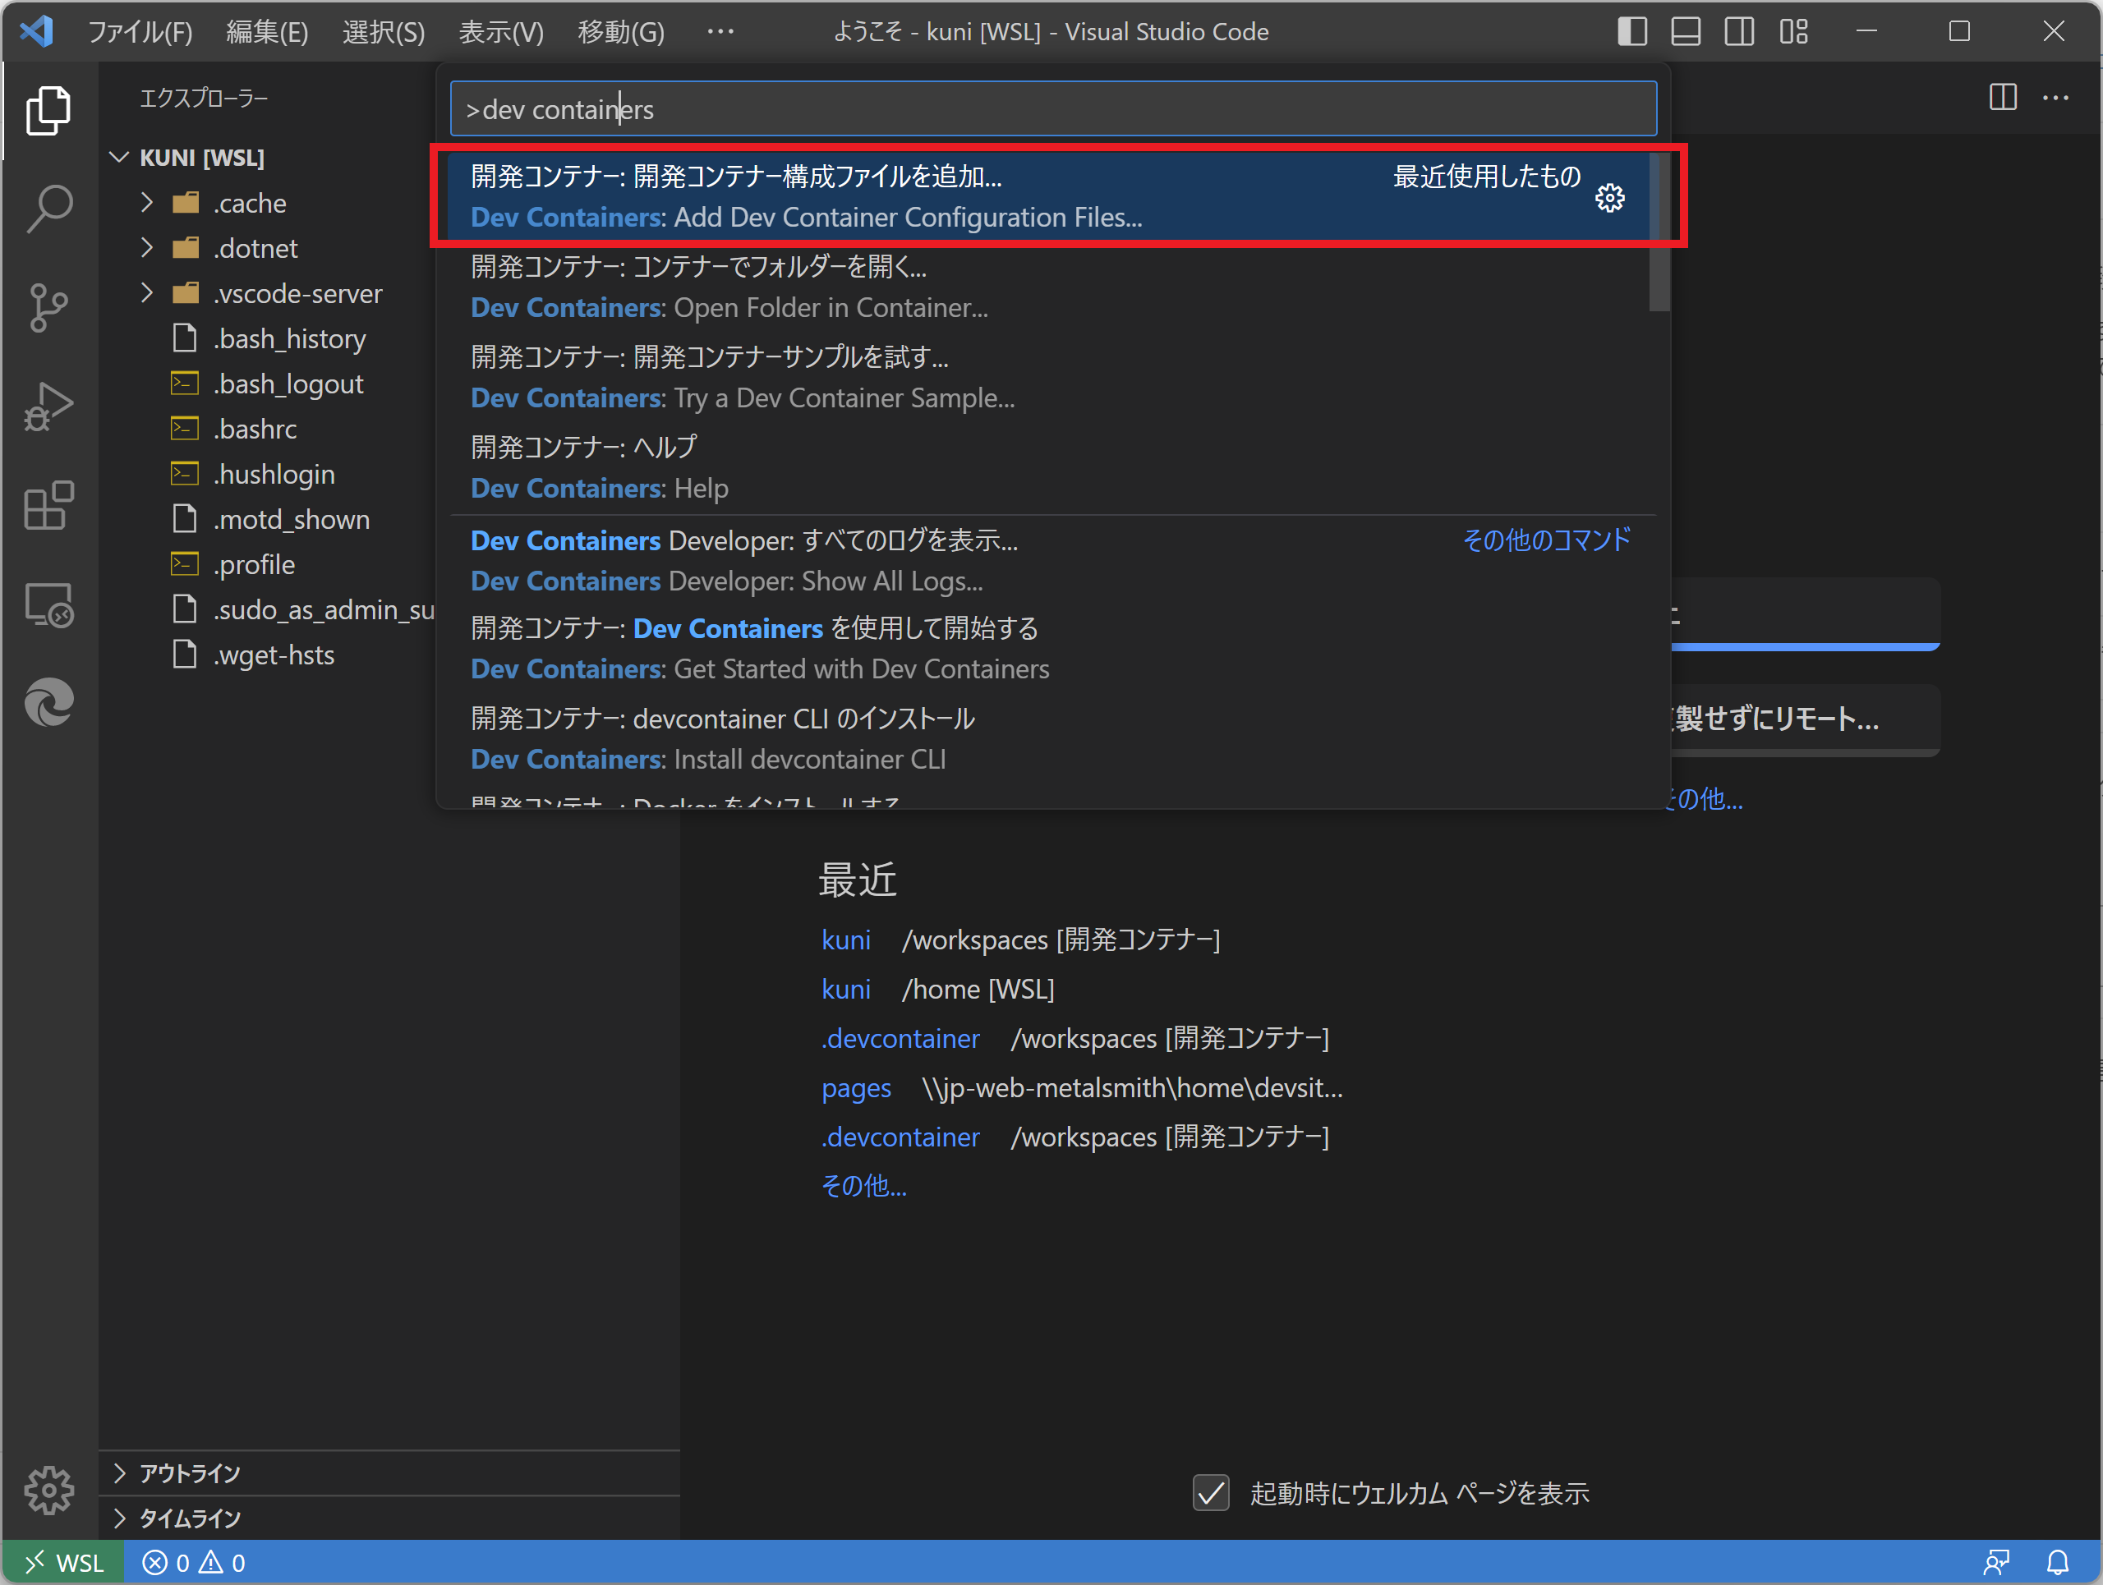Open notifications bell in status bar

[2057, 1563]
